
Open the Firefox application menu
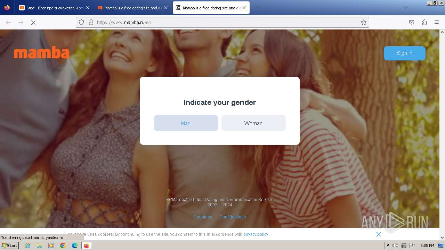(437, 22)
